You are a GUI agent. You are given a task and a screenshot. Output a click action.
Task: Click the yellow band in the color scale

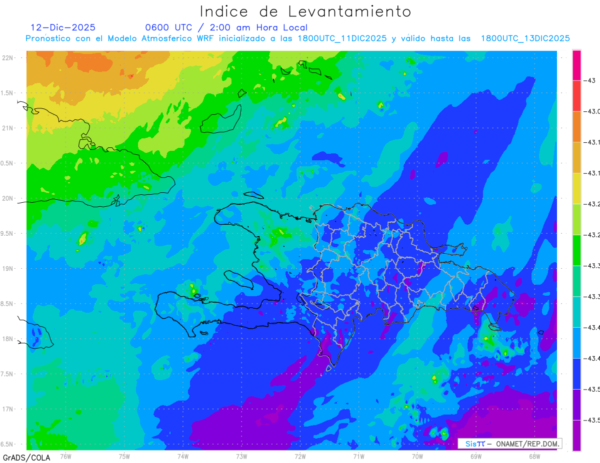tap(576, 188)
